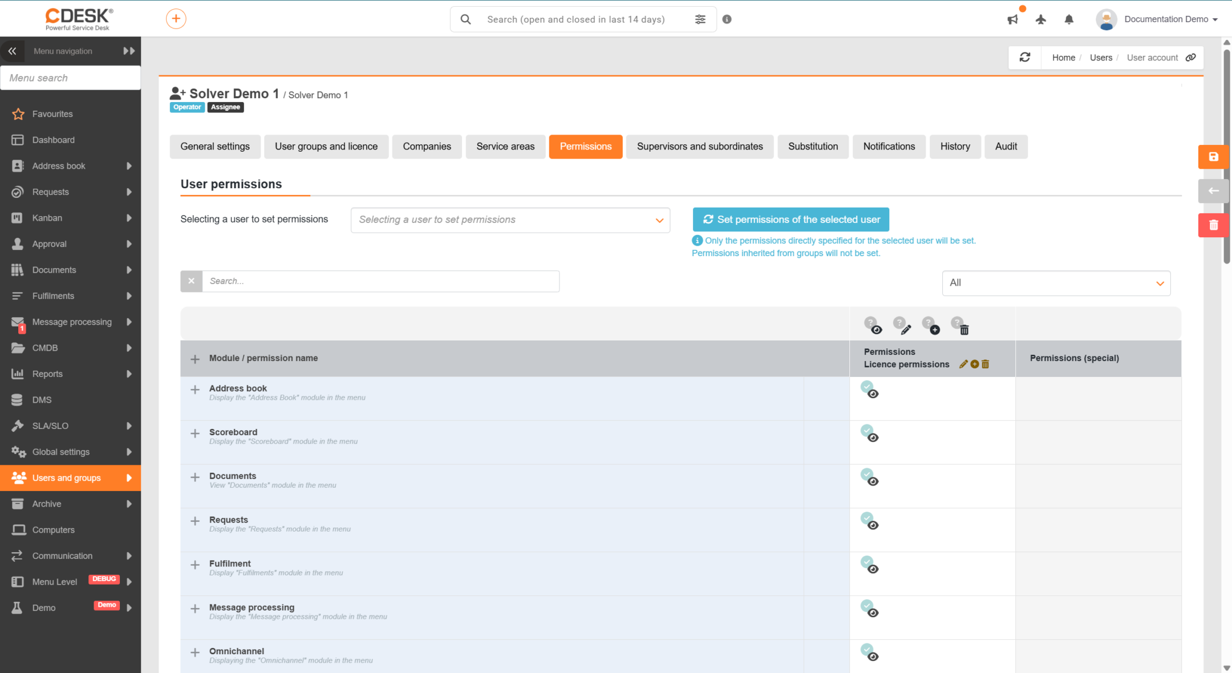Go to Users breadcrumb link
The image size is (1232, 673).
(1101, 58)
